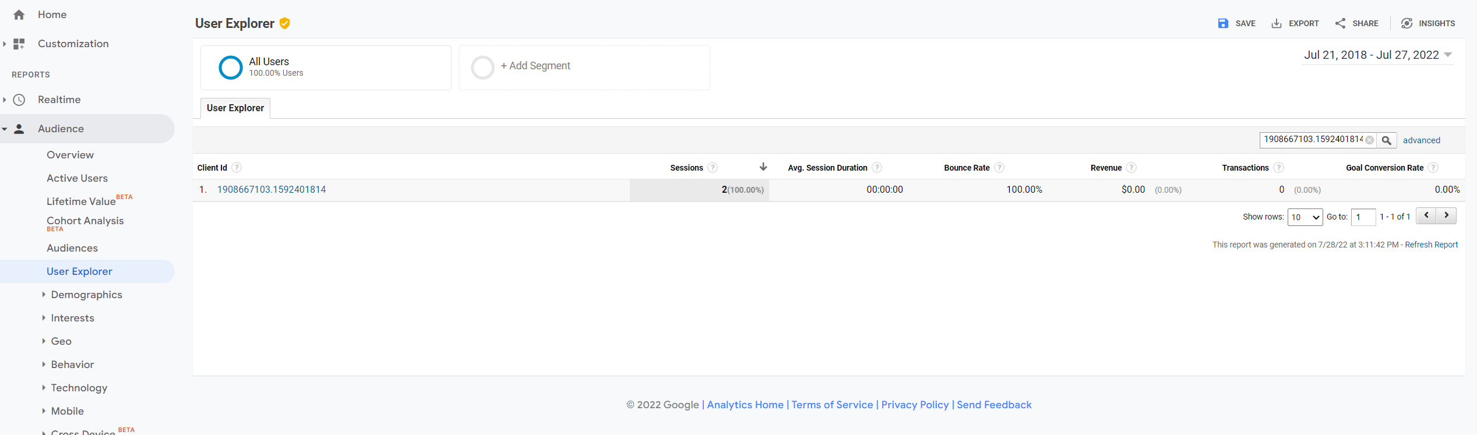Click the Save report icon
This screenshot has height=435, width=1477.
pos(1223,23)
